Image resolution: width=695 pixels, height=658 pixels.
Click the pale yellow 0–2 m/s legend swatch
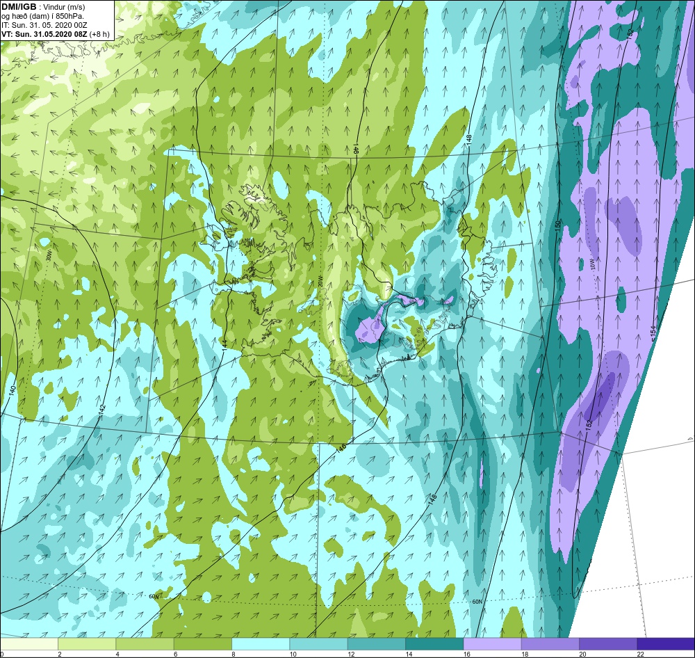coord(28,643)
